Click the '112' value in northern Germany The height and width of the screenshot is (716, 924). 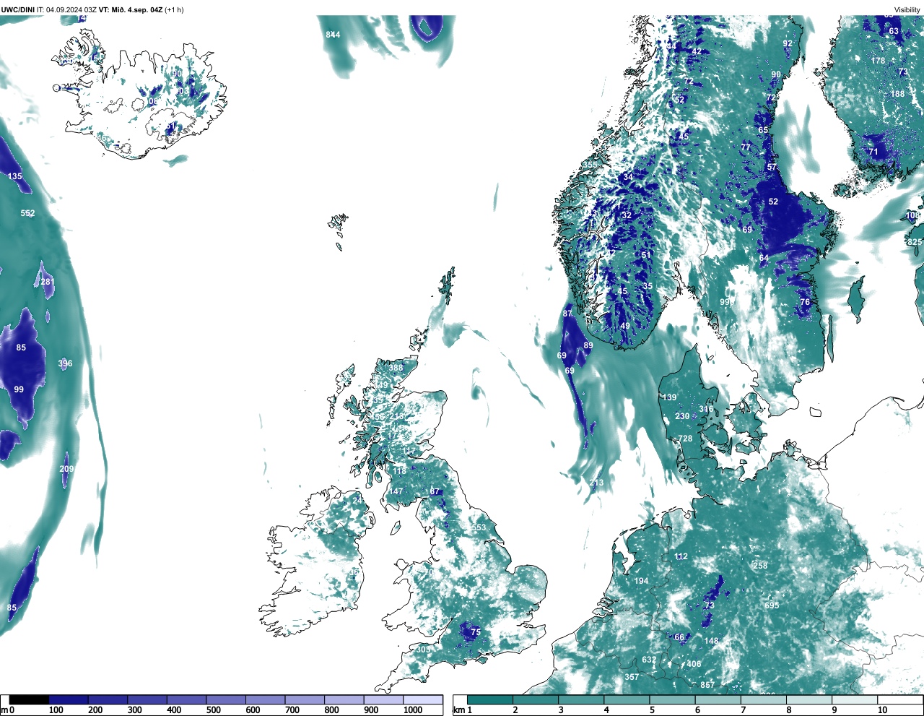coord(681,556)
